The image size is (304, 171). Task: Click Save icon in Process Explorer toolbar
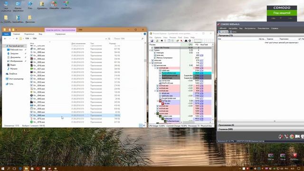[152, 41]
